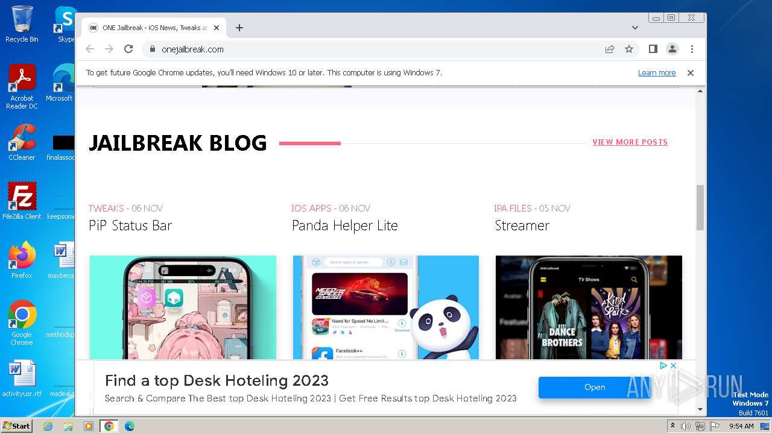The width and height of the screenshot is (772, 434).
Task: Open Acrobat Reader DC desktop icon
Action: pos(22,87)
